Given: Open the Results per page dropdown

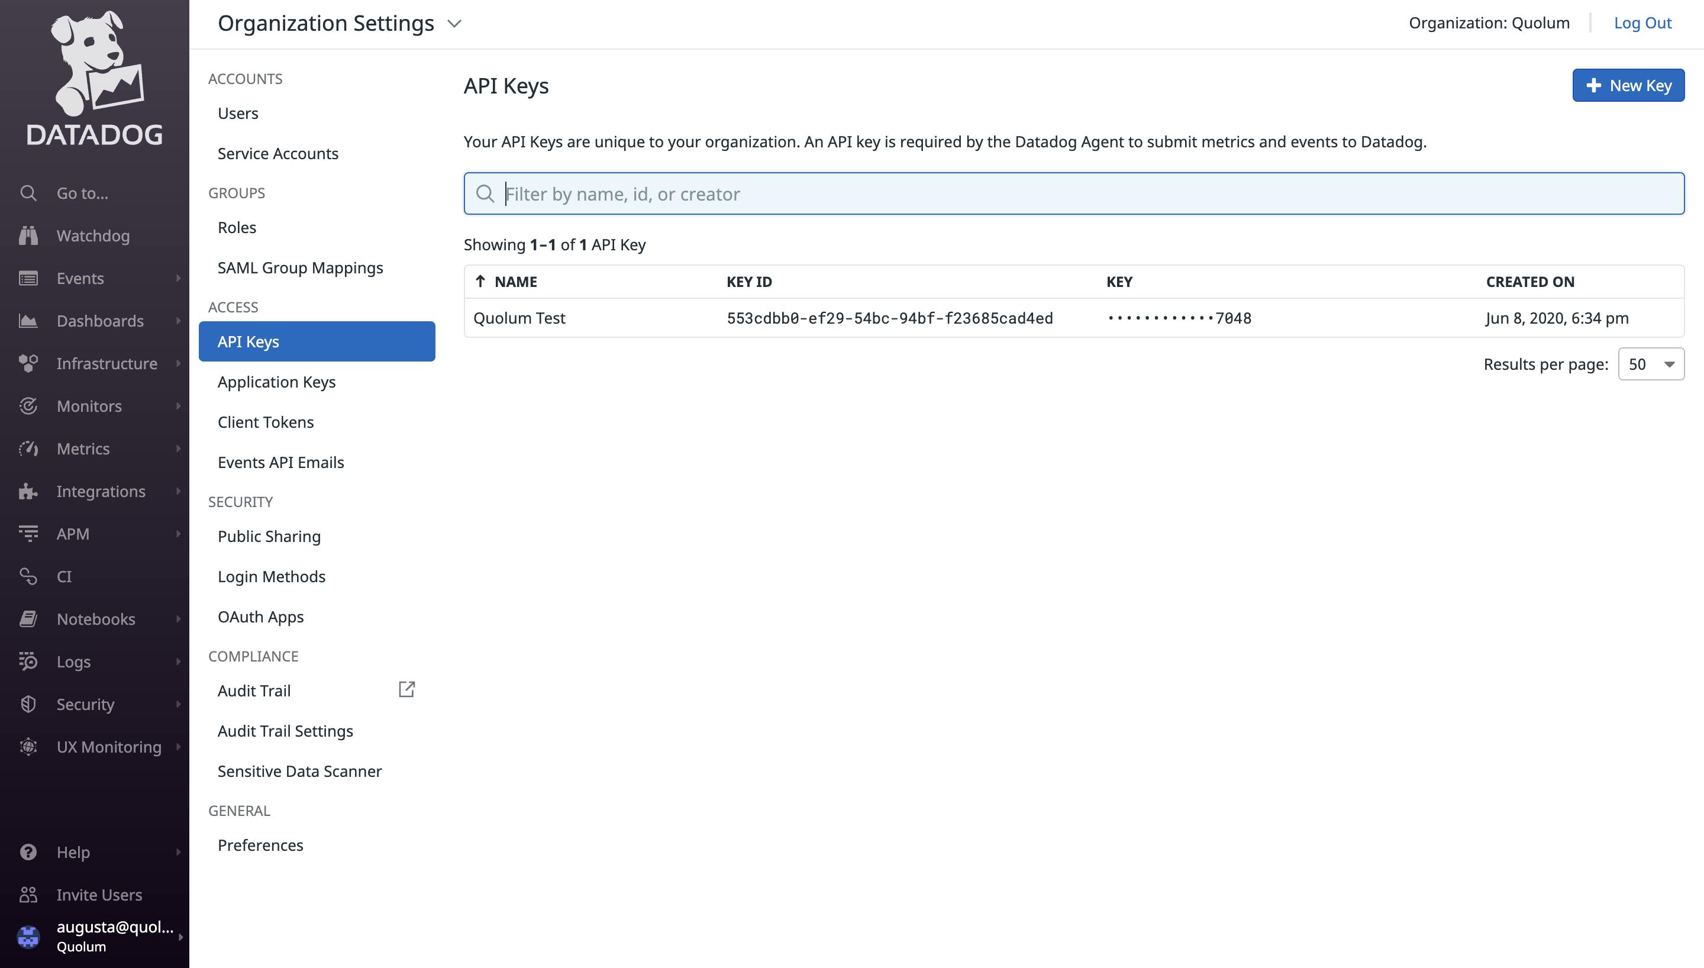Looking at the screenshot, I should 1651,364.
